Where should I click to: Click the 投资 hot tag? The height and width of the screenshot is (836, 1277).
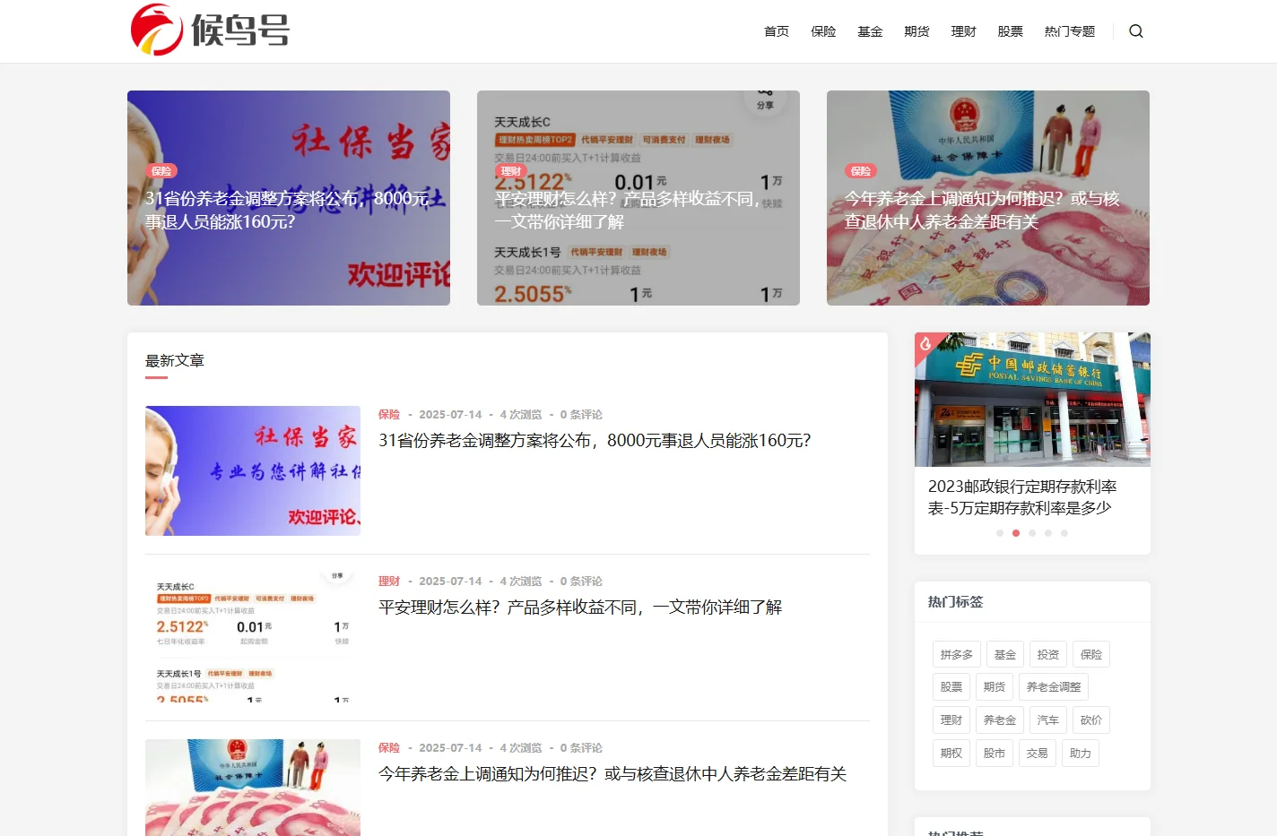1048,654
